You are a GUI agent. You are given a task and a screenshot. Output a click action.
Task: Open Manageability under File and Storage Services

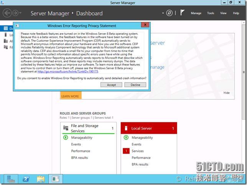pos(82,138)
